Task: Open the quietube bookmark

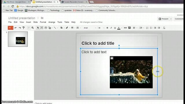Action: point(66,10)
